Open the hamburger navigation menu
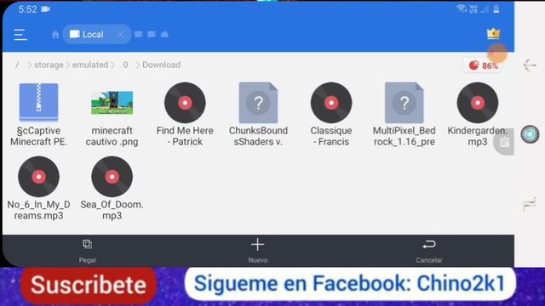This screenshot has height=306, width=545. point(20,35)
